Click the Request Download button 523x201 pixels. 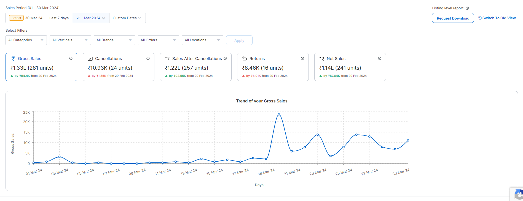coord(453,18)
